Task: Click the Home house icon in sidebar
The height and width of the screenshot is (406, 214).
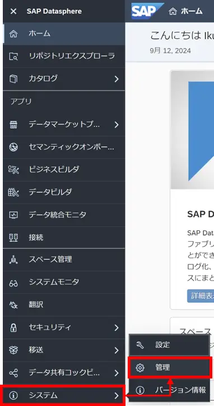Action: coord(13,34)
